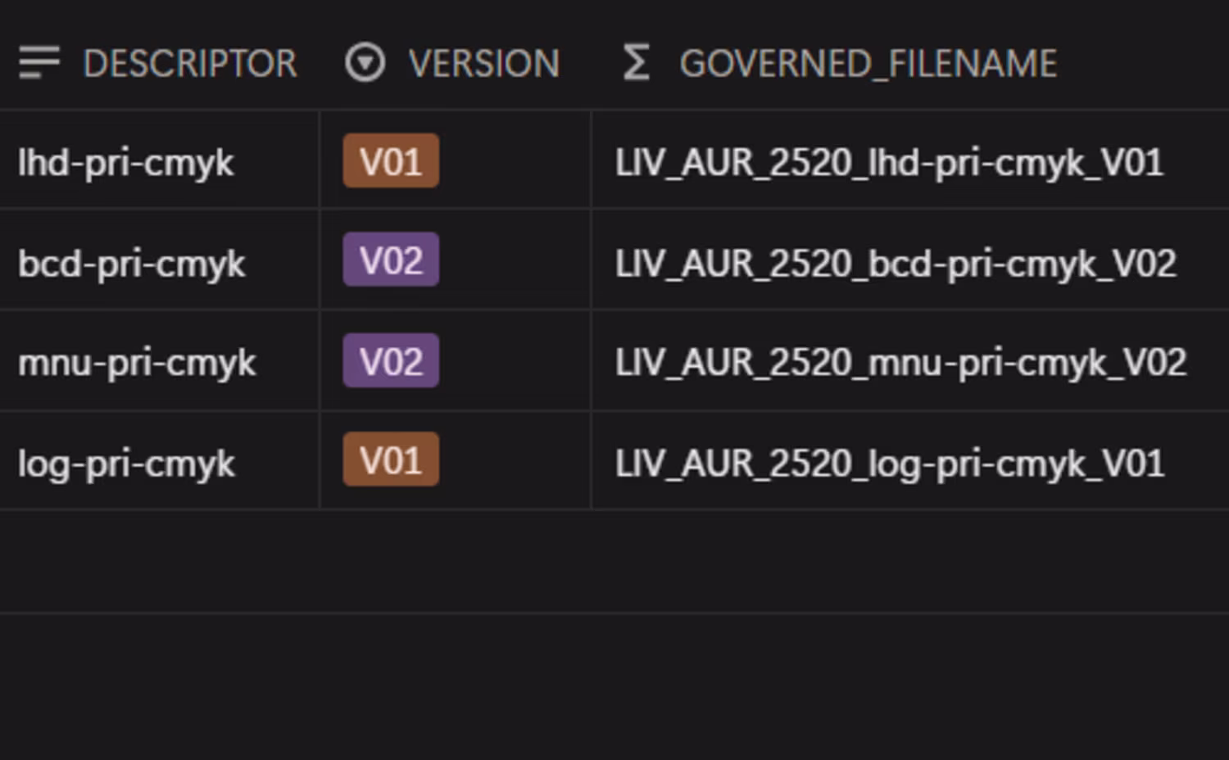Click the empty new-row area below log-pri-cmyk
This screenshot has height=760, width=1229.
click(614, 561)
